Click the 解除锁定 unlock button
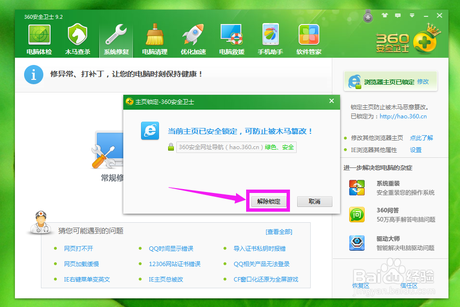Viewport: 460px width, 307px height. (x=269, y=201)
